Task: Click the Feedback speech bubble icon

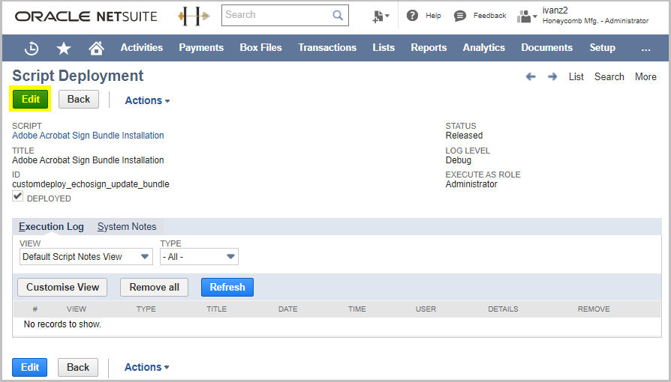Action: point(460,16)
